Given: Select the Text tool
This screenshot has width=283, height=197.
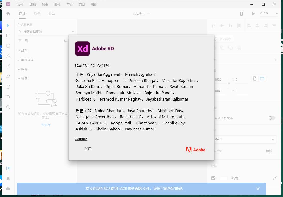Looking at the screenshot, I should (x=8, y=87).
